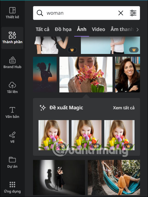This screenshot has height=197, width=148.
Task: Click the search magnifier icon
Action: point(40,13)
